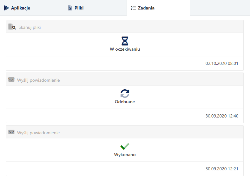Click the circular sync arrows status icon
250x177 pixels.
[125, 93]
